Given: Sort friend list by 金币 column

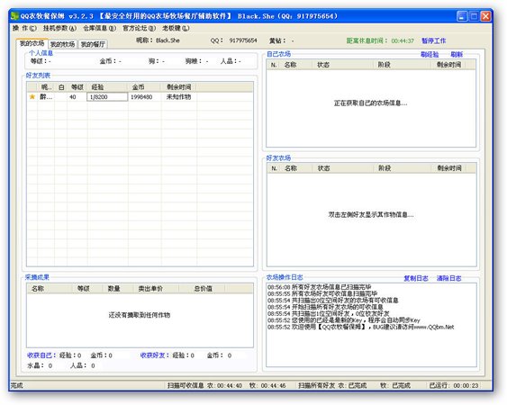Looking at the screenshot, I should 144,86.
